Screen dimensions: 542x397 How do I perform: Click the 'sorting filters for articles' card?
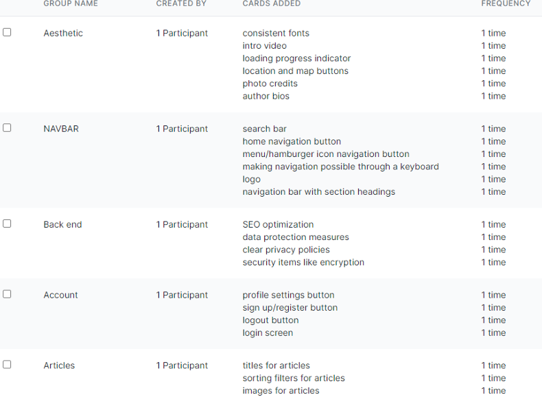pyautogui.click(x=294, y=378)
